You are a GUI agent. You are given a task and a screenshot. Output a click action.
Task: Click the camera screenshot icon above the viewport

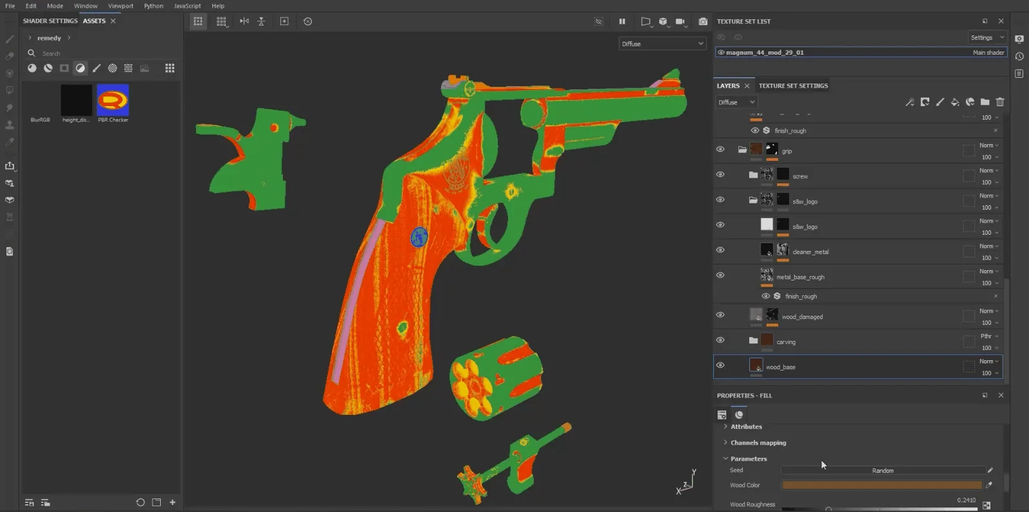703,22
